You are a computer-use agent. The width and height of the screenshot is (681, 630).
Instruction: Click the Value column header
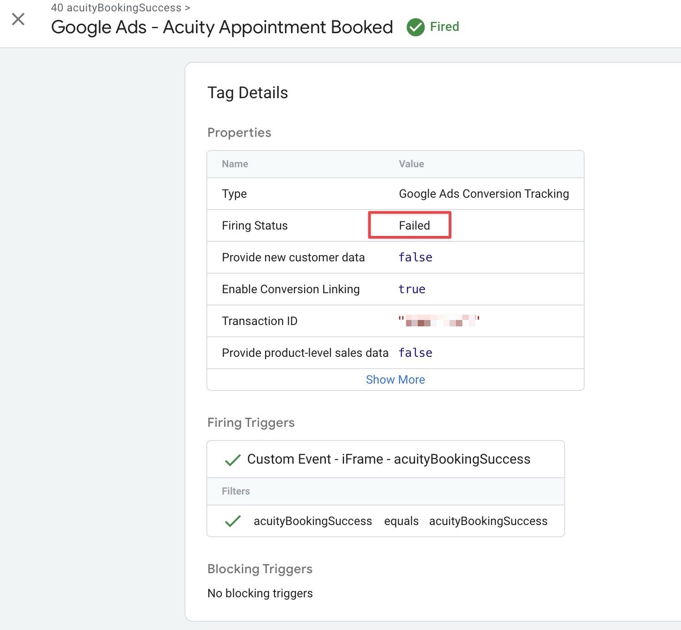pyautogui.click(x=411, y=164)
